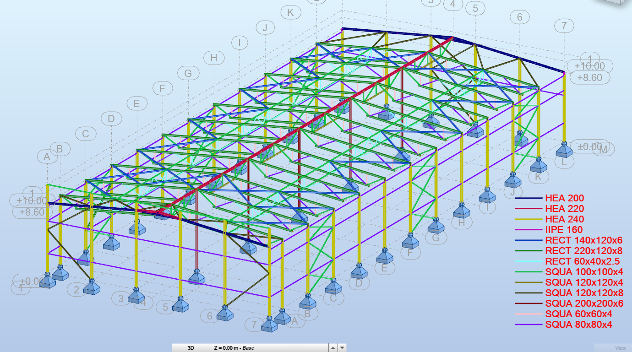Step to the next level with the up arrow
This screenshot has width=632, height=352.
coord(333,348)
